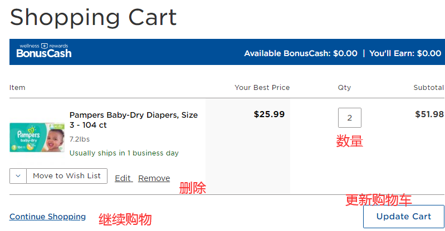This screenshot has height=231, width=445.
Task: Click the Your Best Price column header
Action: 262,88
